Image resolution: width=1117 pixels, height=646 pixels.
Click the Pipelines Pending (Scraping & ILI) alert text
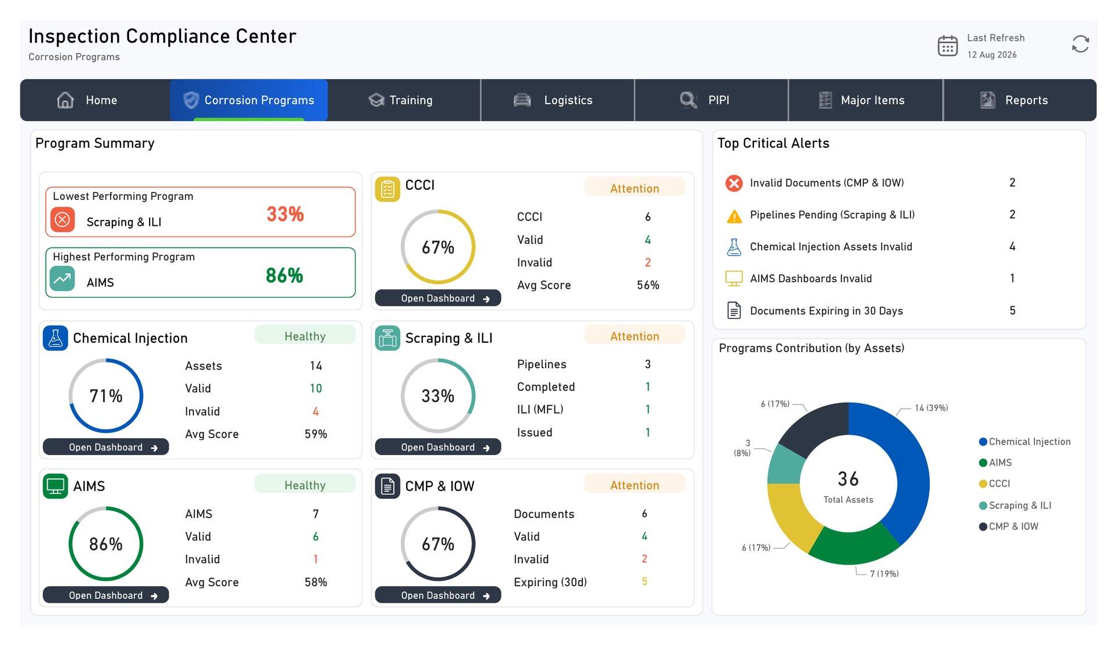pyautogui.click(x=832, y=215)
